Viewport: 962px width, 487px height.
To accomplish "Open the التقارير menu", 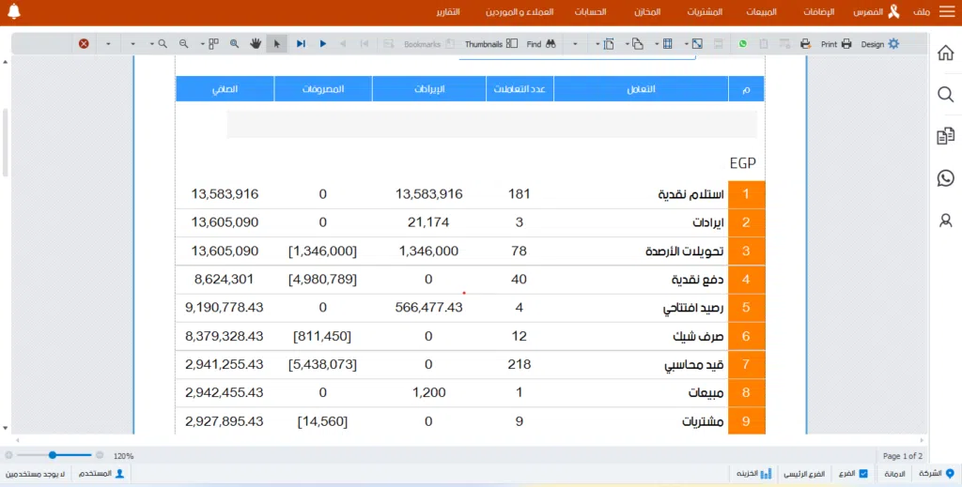I will [448, 12].
